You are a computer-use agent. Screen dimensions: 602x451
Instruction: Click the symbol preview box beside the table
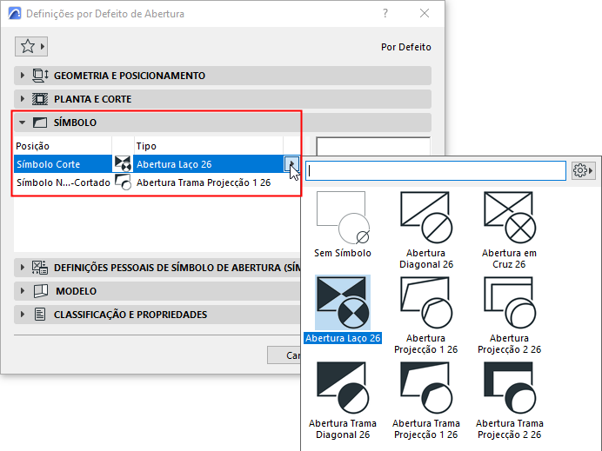[x=373, y=147]
